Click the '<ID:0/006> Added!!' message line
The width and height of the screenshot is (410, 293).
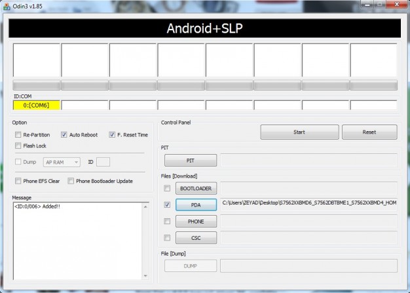[x=37, y=206]
